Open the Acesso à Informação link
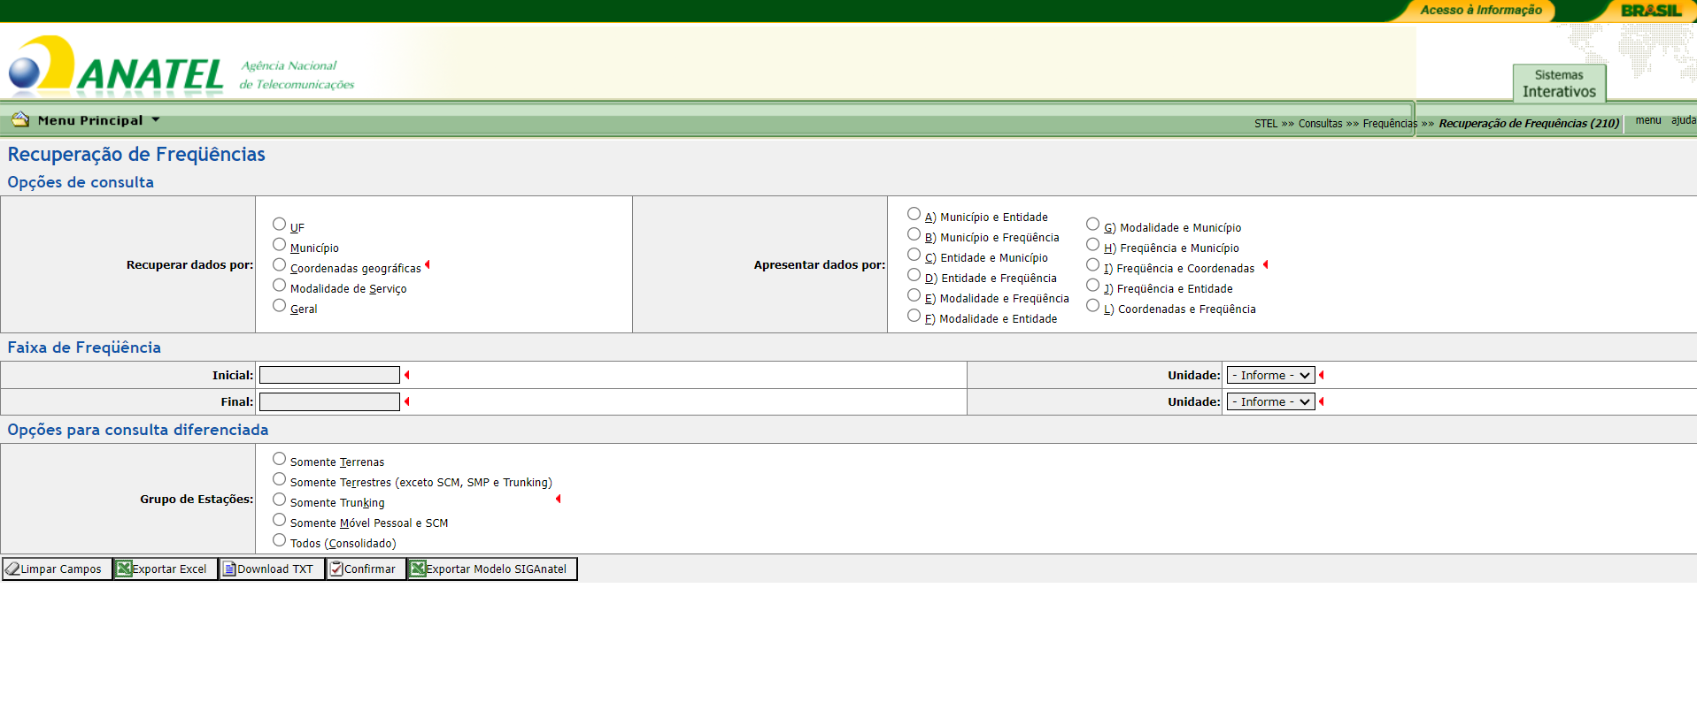The height and width of the screenshot is (710, 1697). tap(1480, 11)
